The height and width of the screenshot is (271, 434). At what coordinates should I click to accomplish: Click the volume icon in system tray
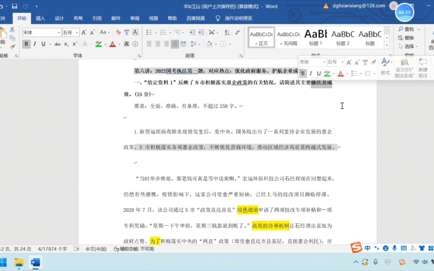coord(425,262)
